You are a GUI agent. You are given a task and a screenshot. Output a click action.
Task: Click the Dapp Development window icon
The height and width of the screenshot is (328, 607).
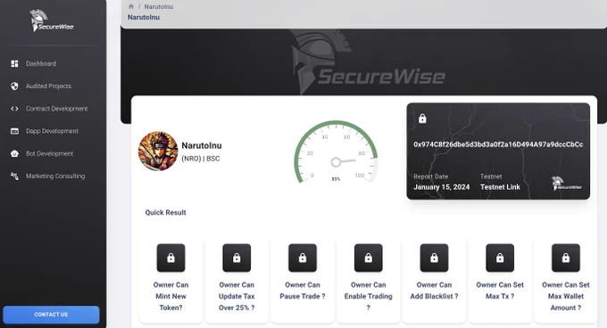coord(14,131)
